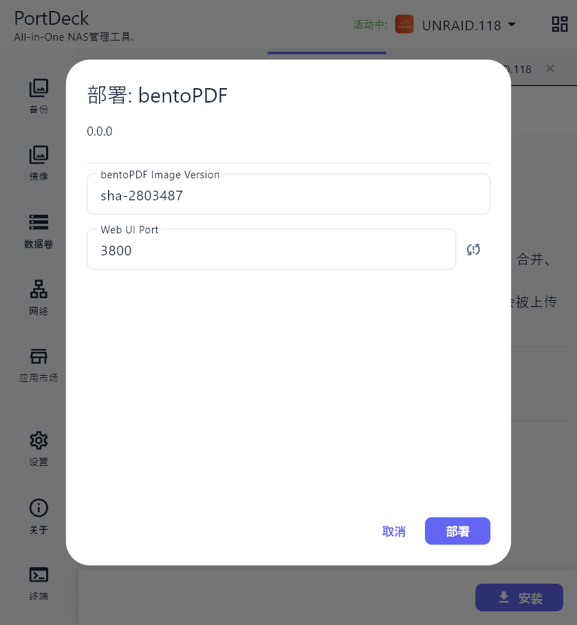Click the grid layout icon at top right

(560, 24)
